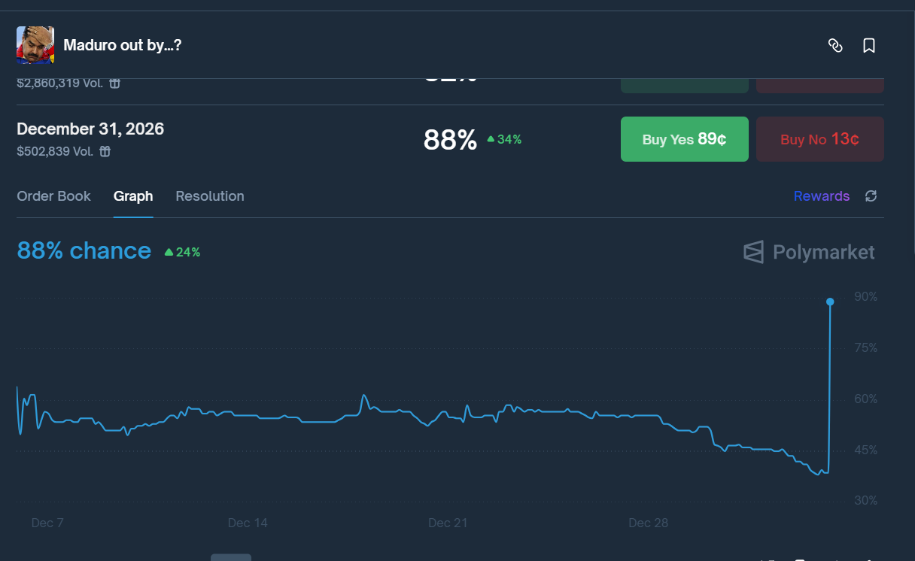
Task: Click the blue 88% chance headline
Action: 84,250
